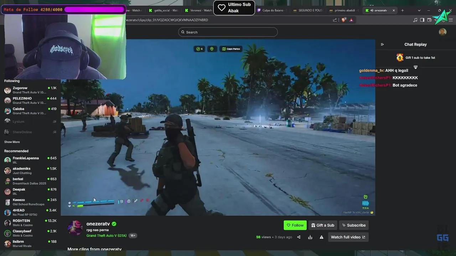Click the green Follow button
Screen dimensions: 456x256
pyautogui.click(x=295, y=225)
